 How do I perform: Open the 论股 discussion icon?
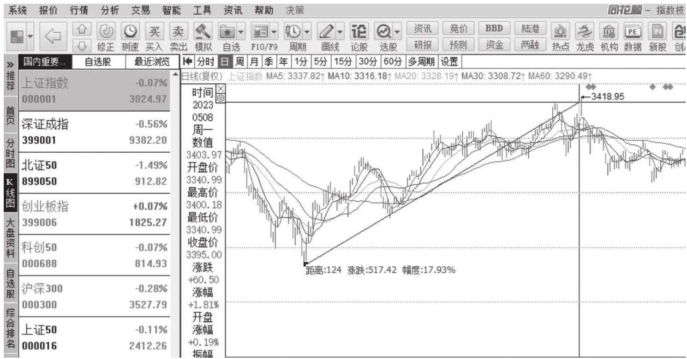358,37
